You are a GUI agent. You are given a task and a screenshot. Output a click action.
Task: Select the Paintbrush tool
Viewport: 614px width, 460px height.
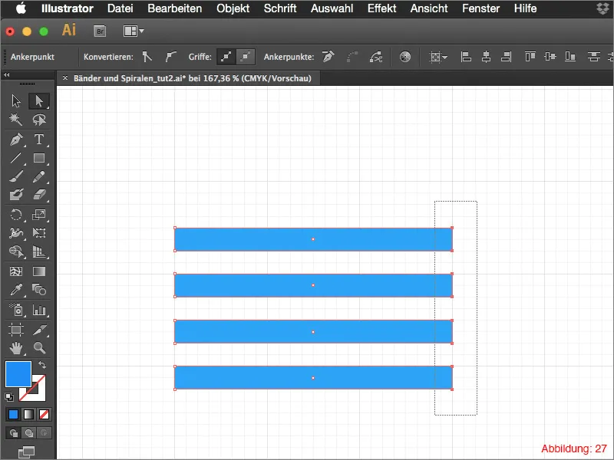(x=16, y=177)
